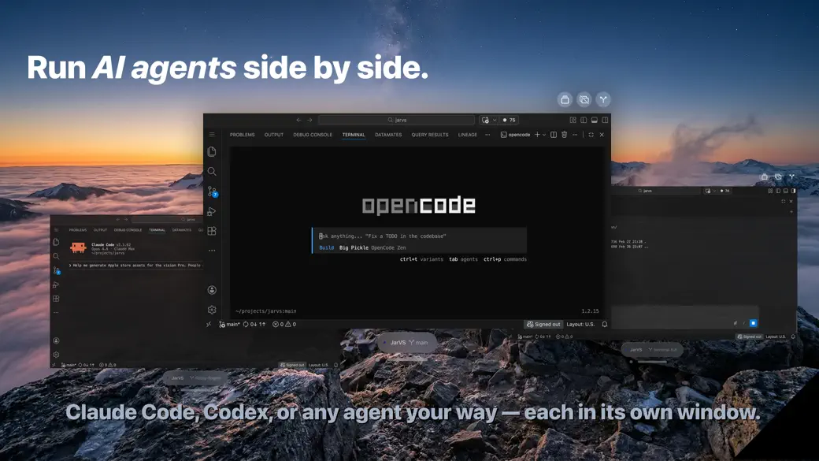Click first round ornament button above center window

coord(565,99)
